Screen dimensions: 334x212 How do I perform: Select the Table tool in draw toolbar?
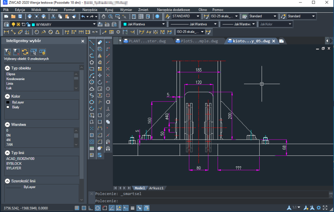tap(92, 148)
